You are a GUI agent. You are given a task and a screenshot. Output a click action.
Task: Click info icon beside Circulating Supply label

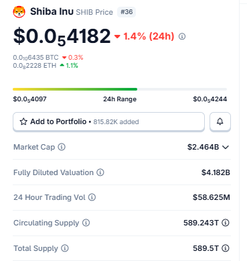click(x=86, y=223)
